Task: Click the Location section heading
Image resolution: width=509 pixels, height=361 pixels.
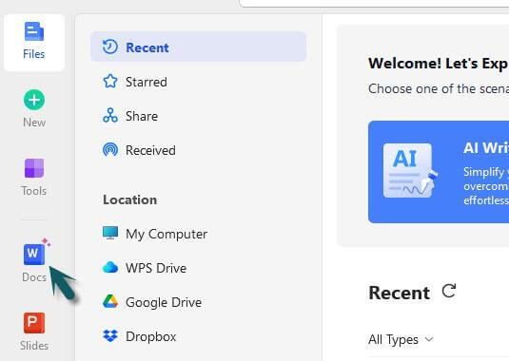Action: (x=129, y=199)
